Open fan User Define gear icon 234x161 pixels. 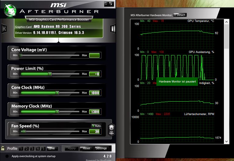(x=111, y=130)
